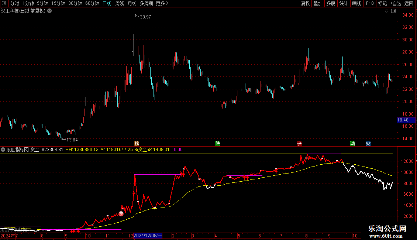
Task: Click the red ball signal on indicator line
Action: pyautogui.click(x=121, y=213)
